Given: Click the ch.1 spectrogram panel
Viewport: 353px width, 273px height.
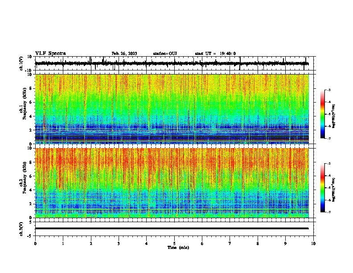Looking at the screenshot, I should point(172,109).
